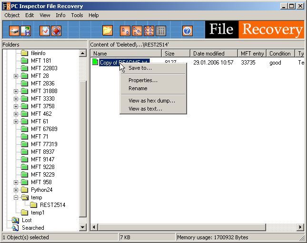
Task: Sort by MFT entry column header
Action: 252,53
